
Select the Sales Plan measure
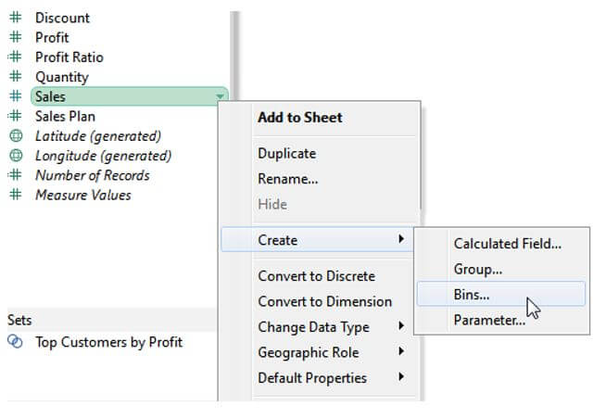click(x=65, y=117)
